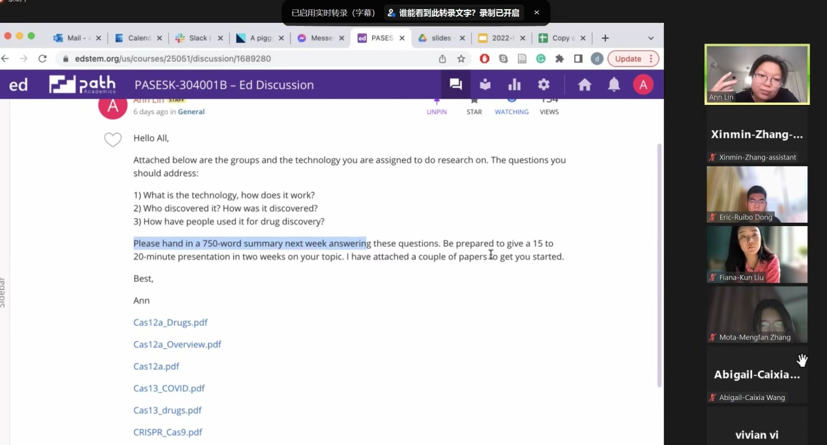
Task: Open the analytics bar chart icon
Action: [514, 85]
